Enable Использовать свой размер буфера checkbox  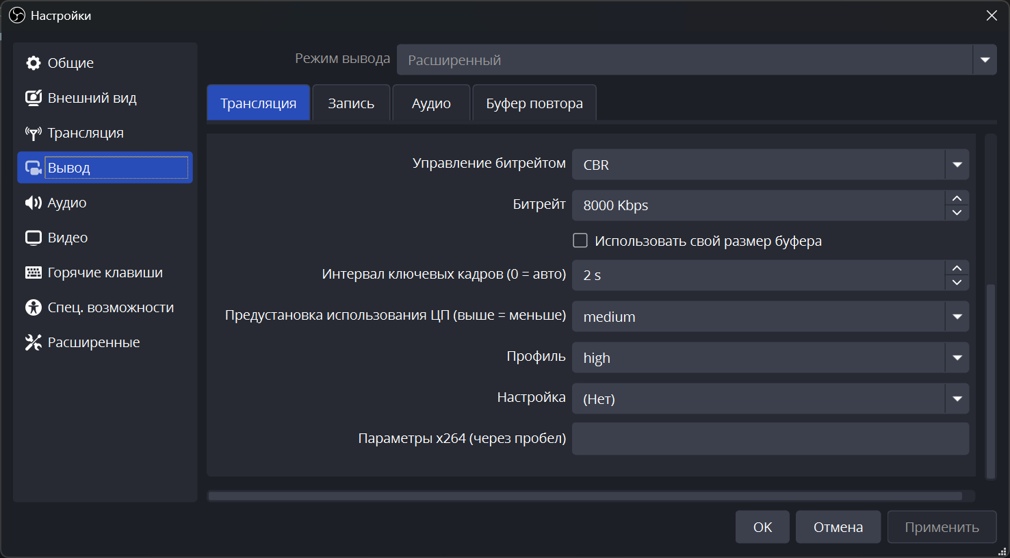580,240
